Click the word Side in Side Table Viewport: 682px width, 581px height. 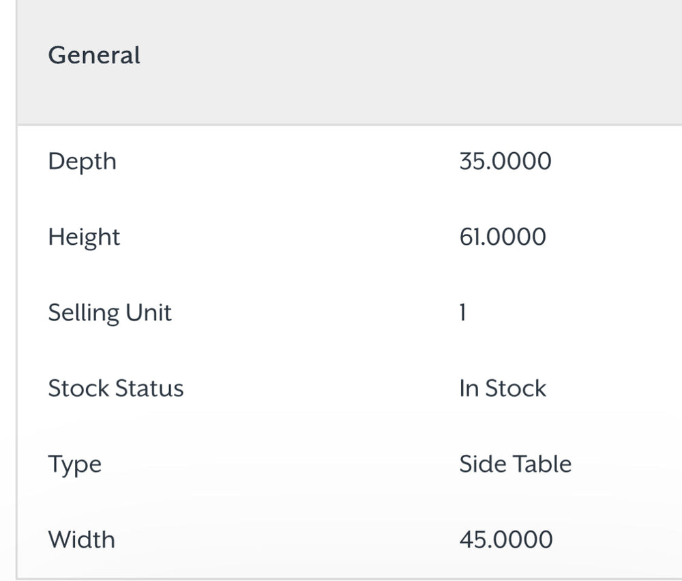point(481,464)
